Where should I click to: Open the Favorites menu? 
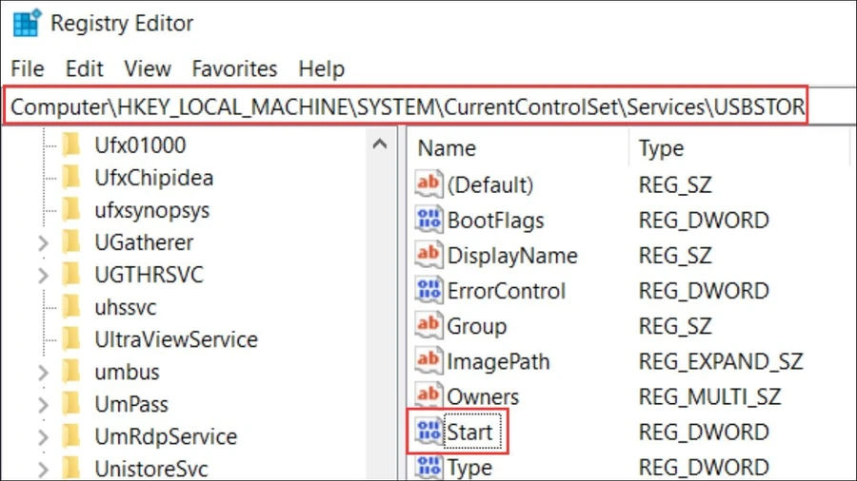(x=234, y=68)
